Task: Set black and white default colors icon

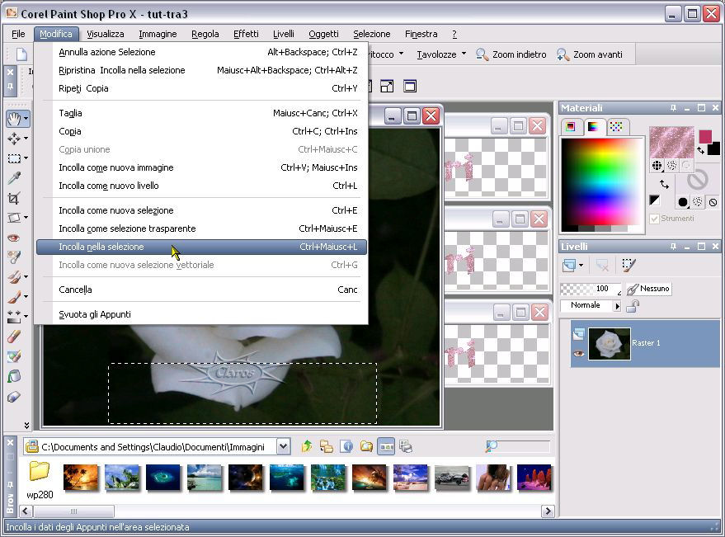Action: point(654,200)
